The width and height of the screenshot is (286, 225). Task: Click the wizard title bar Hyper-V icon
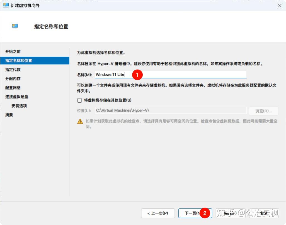click(x=6, y=5)
